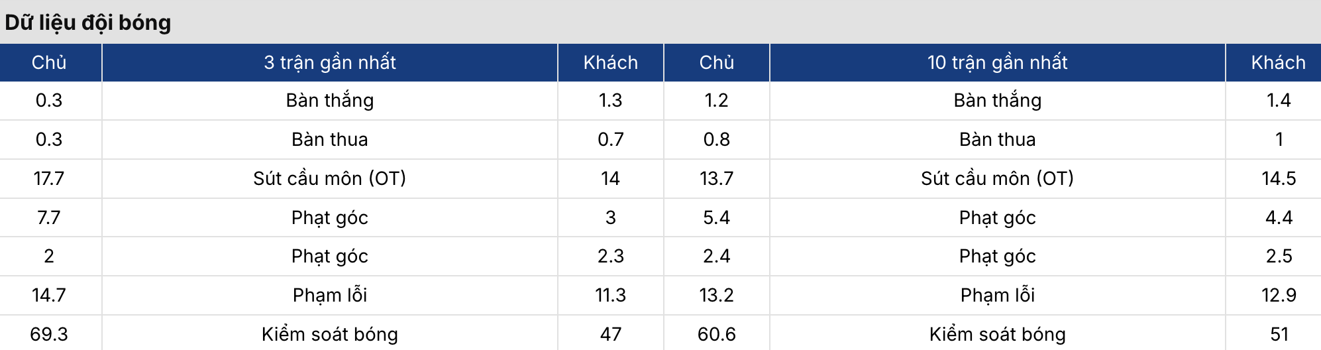The height and width of the screenshot is (350, 1321).
Task: Click the 0.8 goals conceded value
Action: coord(716,139)
